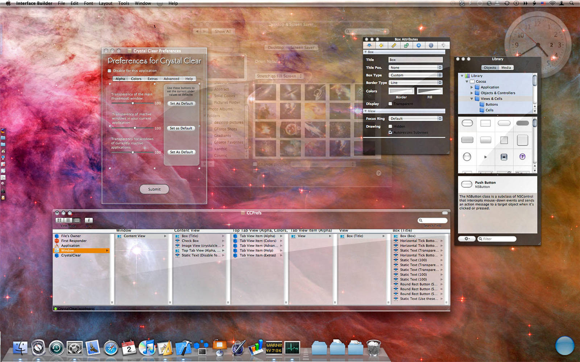Click Show All in Desktop & Screen Saver

pos(223,31)
